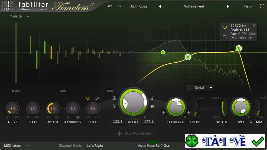
Task: Click the plus icon left of Feedback
Action: [x=164, y=112]
